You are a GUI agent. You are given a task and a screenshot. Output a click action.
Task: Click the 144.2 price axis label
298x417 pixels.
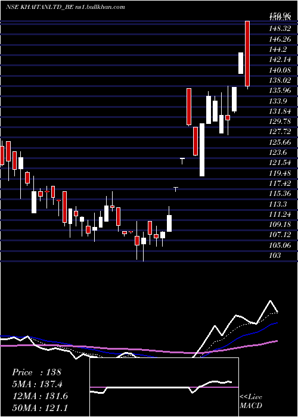click(278, 49)
